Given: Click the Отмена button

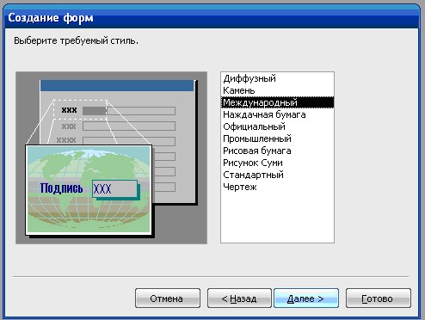Looking at the screenshot, I should (x=168, y=298).
